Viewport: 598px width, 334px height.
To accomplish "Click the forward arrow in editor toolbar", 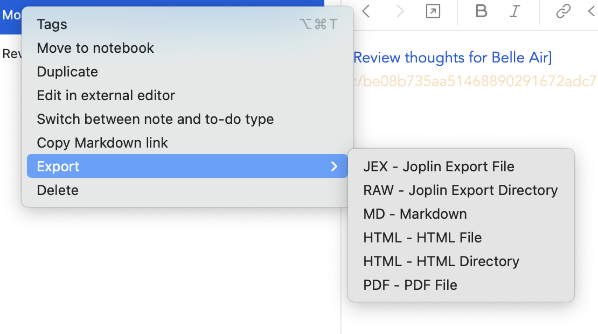I will [400, 11].
